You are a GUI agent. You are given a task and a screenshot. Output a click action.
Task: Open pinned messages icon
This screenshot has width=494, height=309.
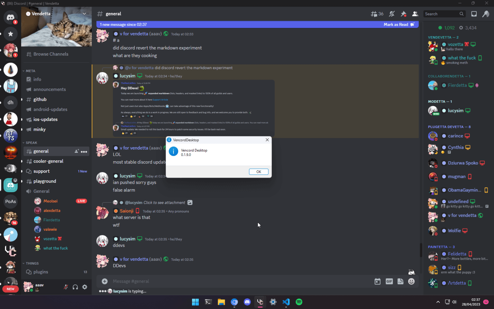point(403,14)
